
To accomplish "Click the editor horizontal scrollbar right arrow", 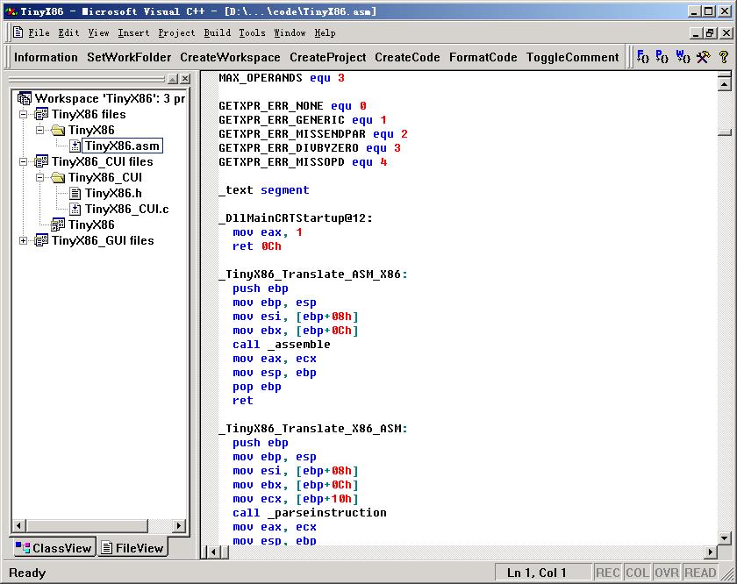I will [x=710, y=552].
